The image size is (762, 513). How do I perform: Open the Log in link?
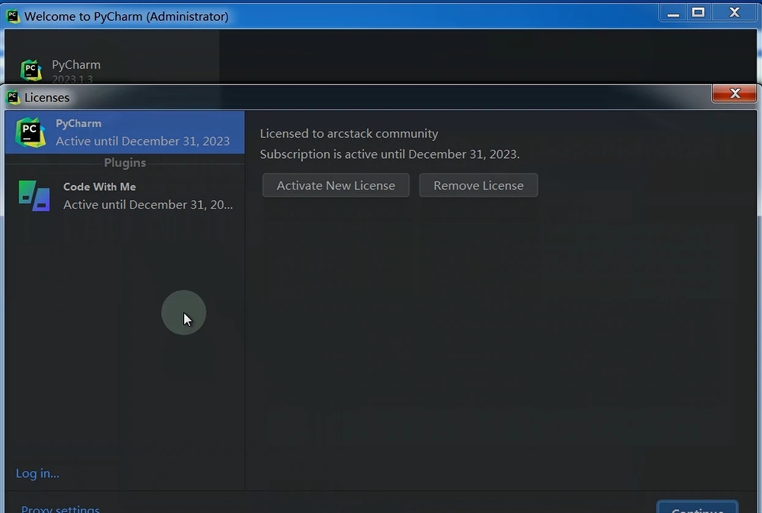[37, 473]
